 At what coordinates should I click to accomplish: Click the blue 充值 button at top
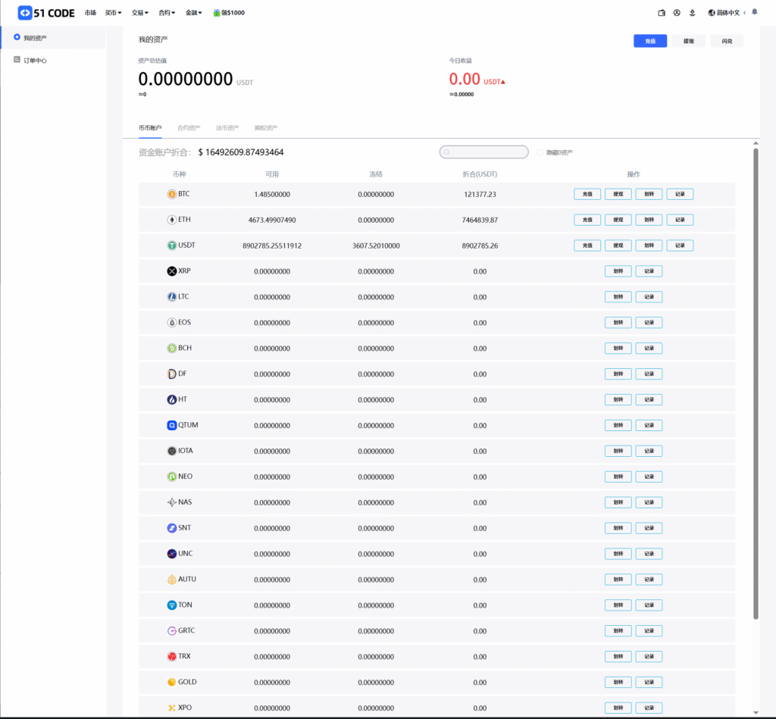649,41
